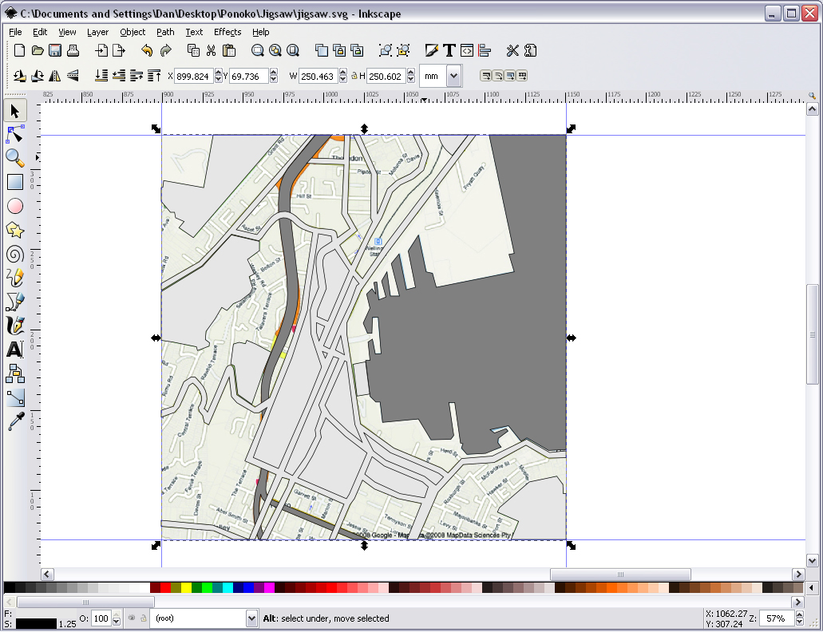823x632 pixels.
Task: Copy selection to clipboard icon
Action: click(x=193, y=50)
